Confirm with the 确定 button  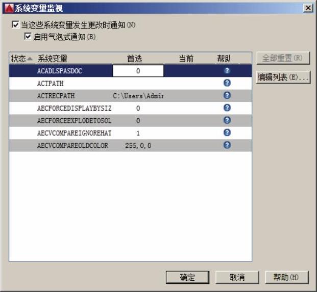[x=187, y=277]
